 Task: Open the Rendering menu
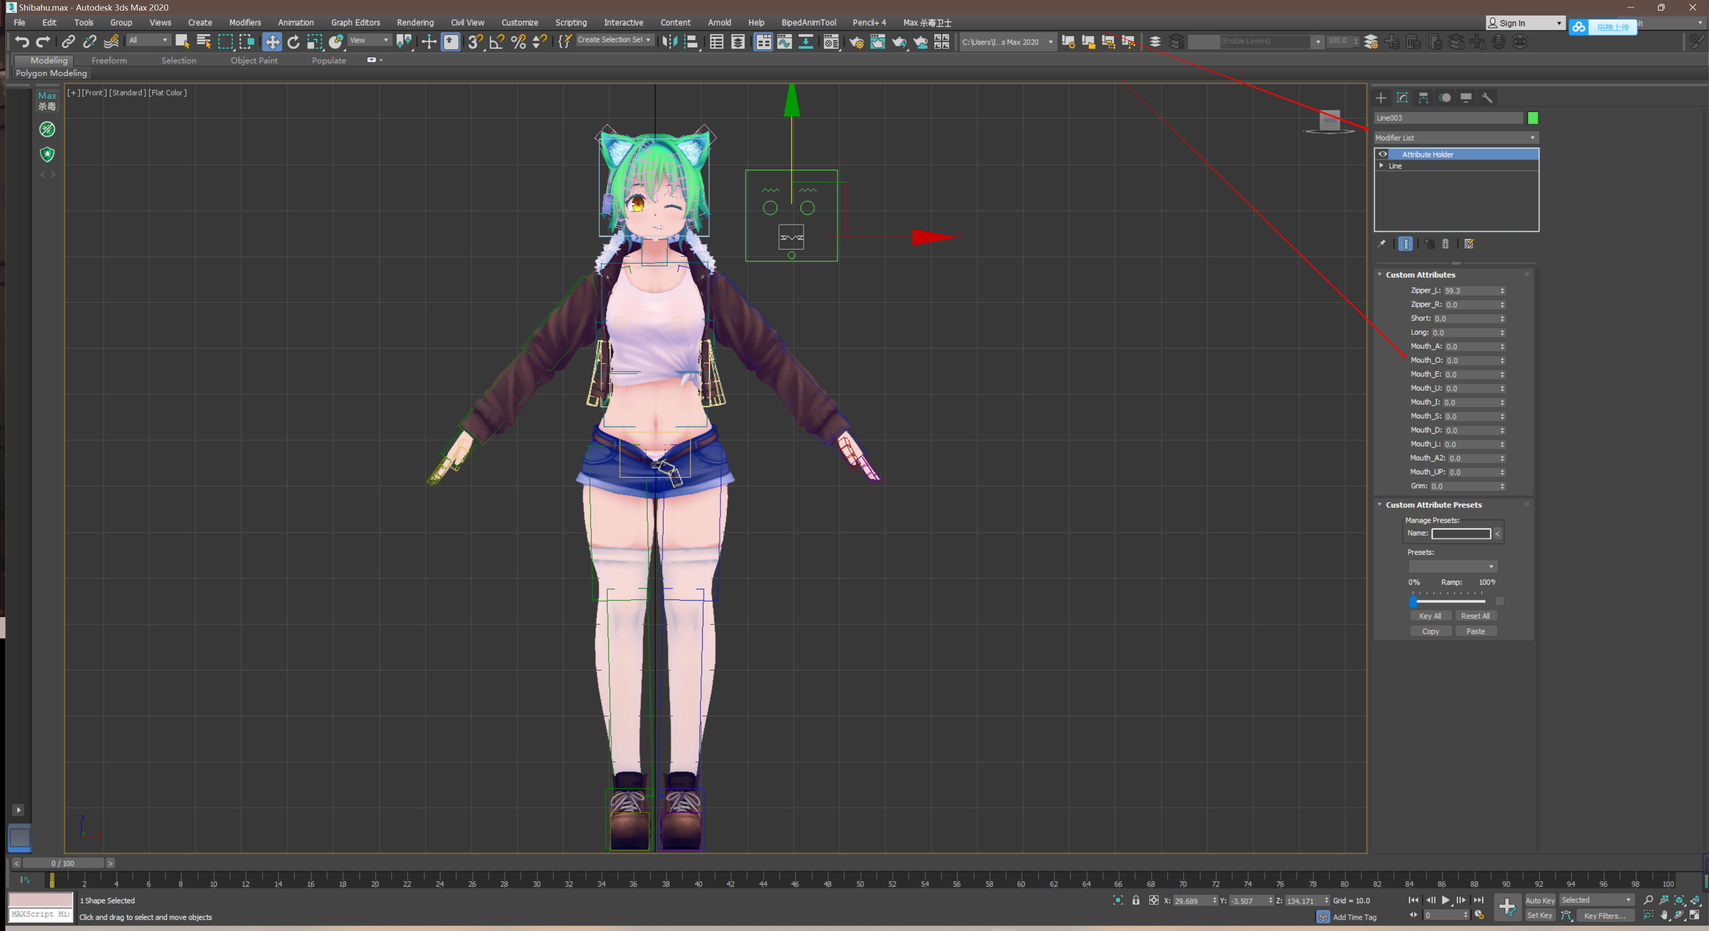(415, 23)
